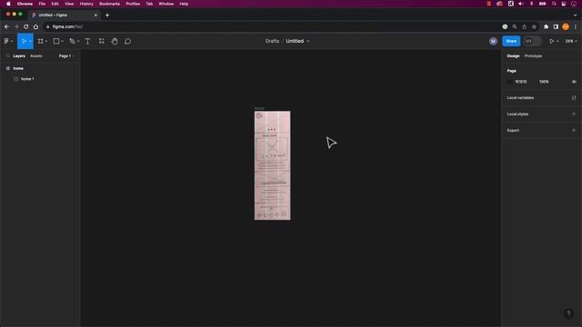Open the View menu
This screenshot has height=327, width=582.
point(69,4)
